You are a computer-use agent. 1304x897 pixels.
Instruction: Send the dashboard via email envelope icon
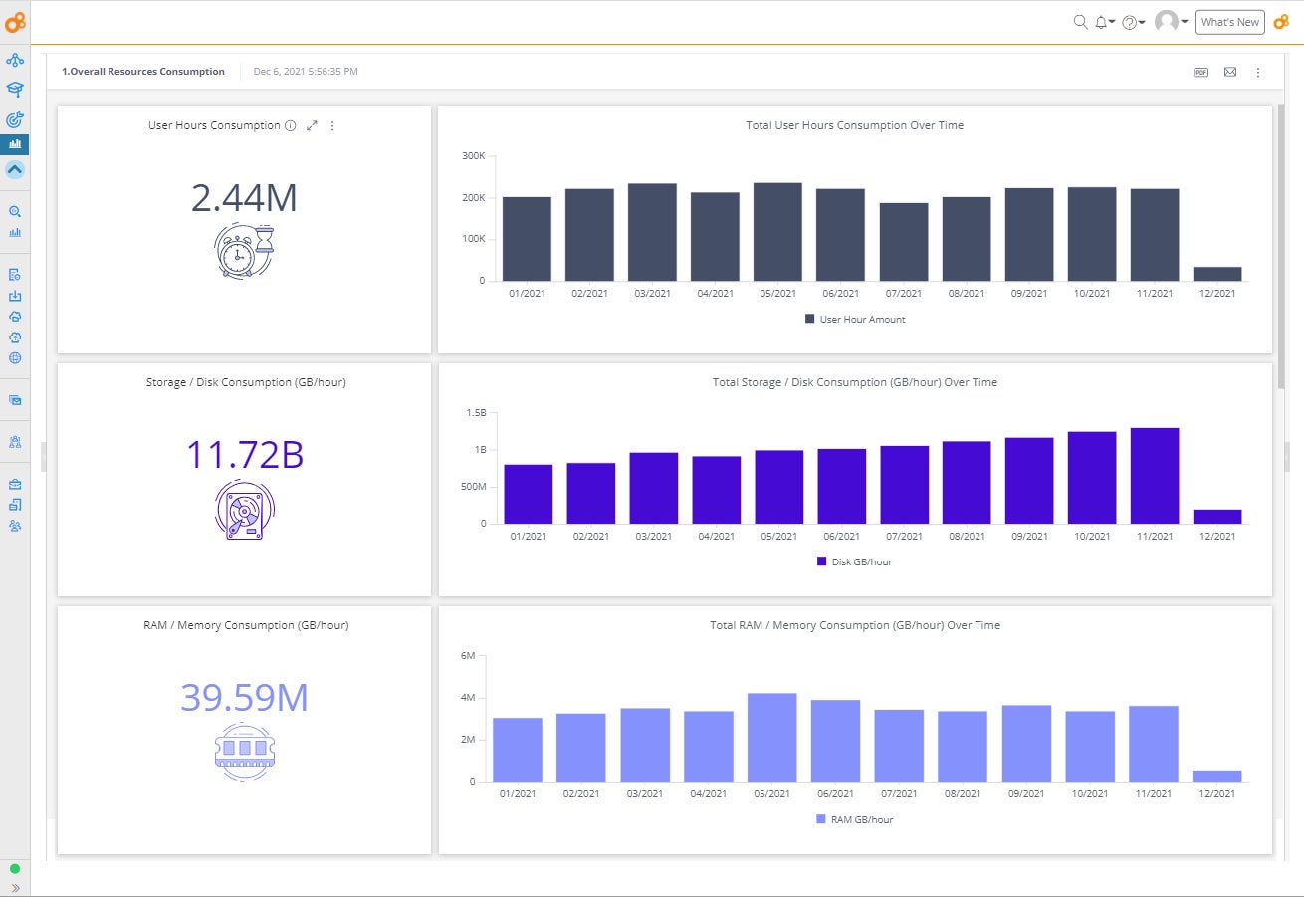click(1230, 72)
